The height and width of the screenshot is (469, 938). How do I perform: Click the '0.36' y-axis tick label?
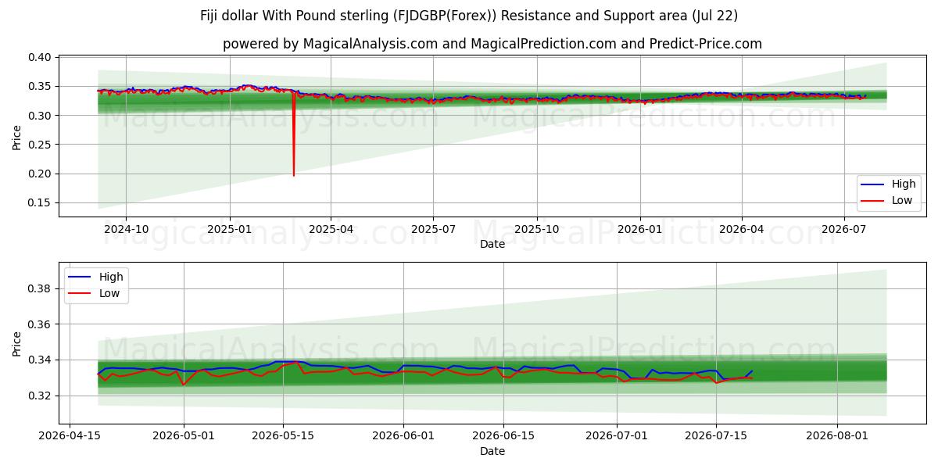pos(40,324)
